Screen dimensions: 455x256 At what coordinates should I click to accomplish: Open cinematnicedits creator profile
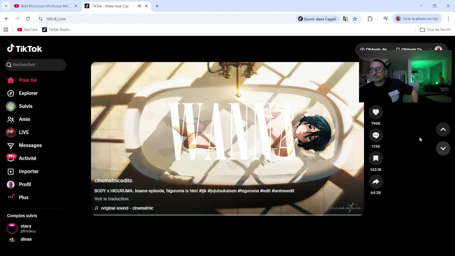(113, 181)
